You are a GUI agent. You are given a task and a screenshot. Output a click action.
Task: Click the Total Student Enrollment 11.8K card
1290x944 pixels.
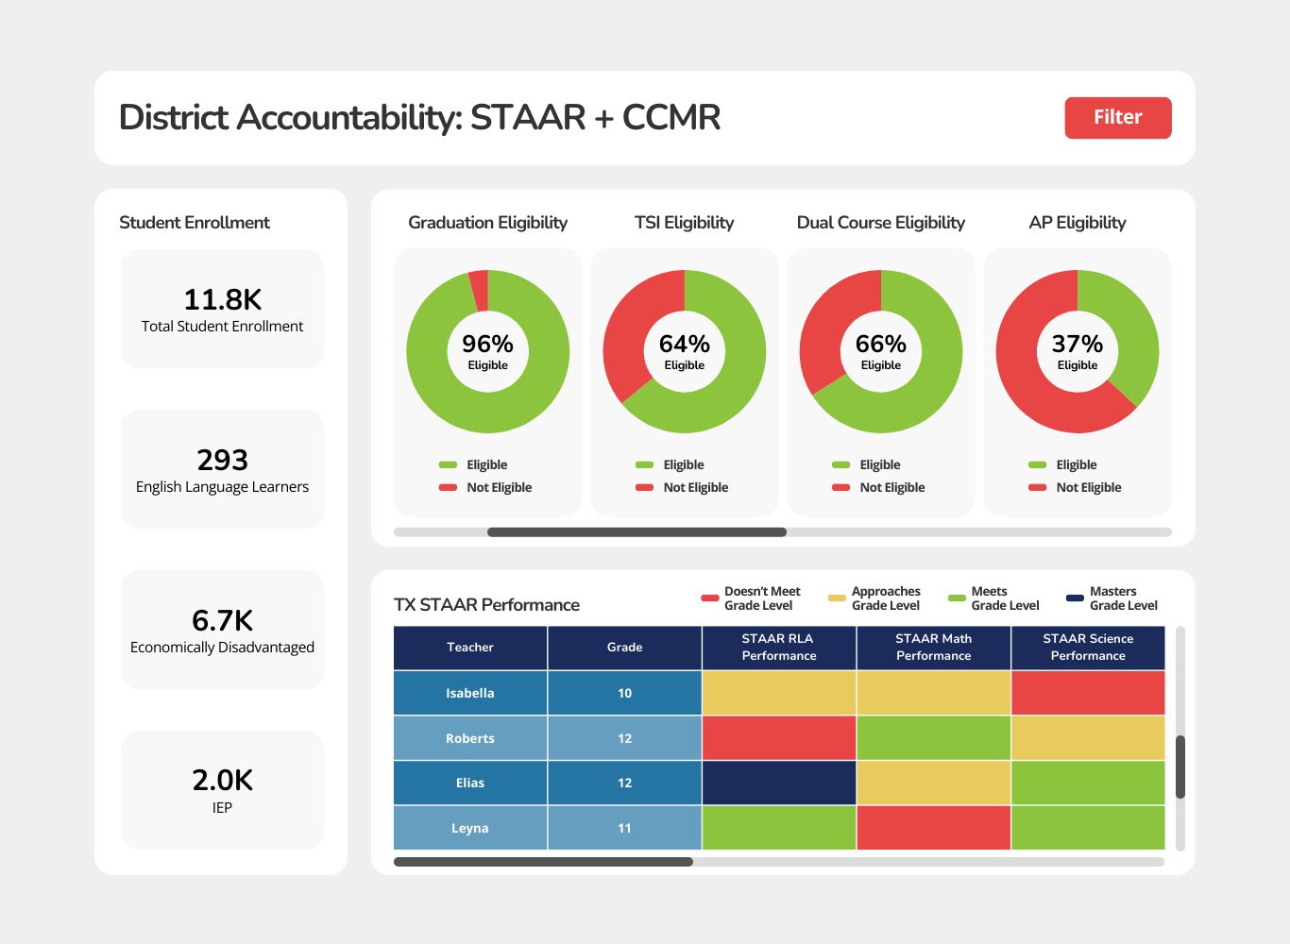tap(222, 309)
